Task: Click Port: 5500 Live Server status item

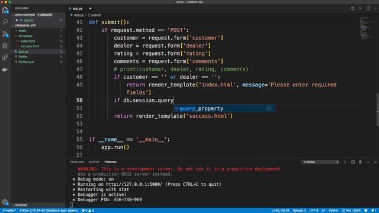Action: [x=351, y=211]
